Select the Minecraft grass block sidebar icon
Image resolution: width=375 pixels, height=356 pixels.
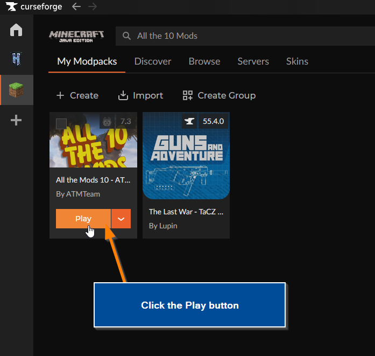(x=16, y=90)
